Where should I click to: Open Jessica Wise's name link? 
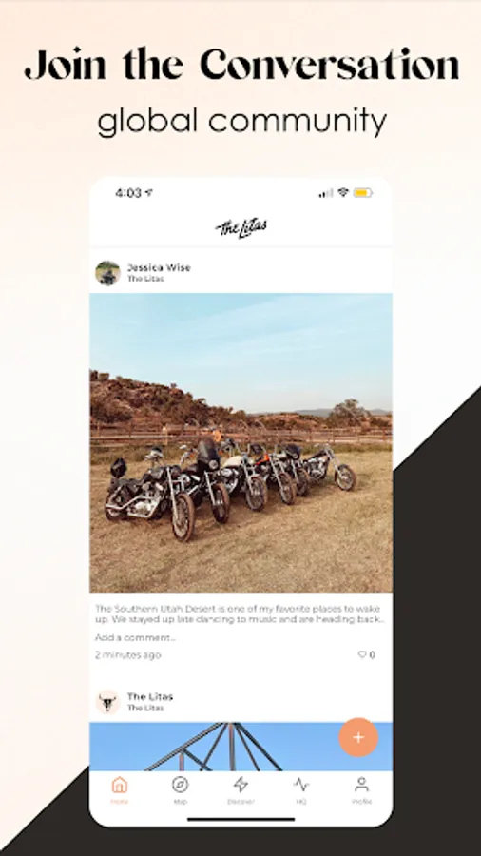click(160, 267)
